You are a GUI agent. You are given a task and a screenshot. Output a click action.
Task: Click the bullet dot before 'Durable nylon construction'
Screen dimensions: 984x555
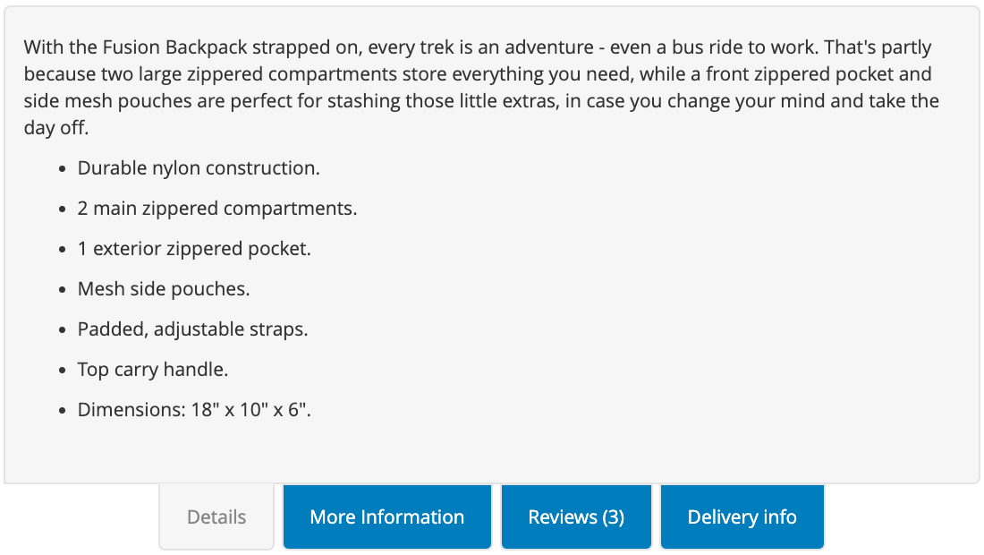[x=62, y=169]
